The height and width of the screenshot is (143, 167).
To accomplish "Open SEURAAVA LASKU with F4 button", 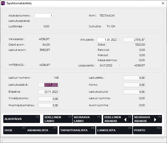I will coord(87,119).
